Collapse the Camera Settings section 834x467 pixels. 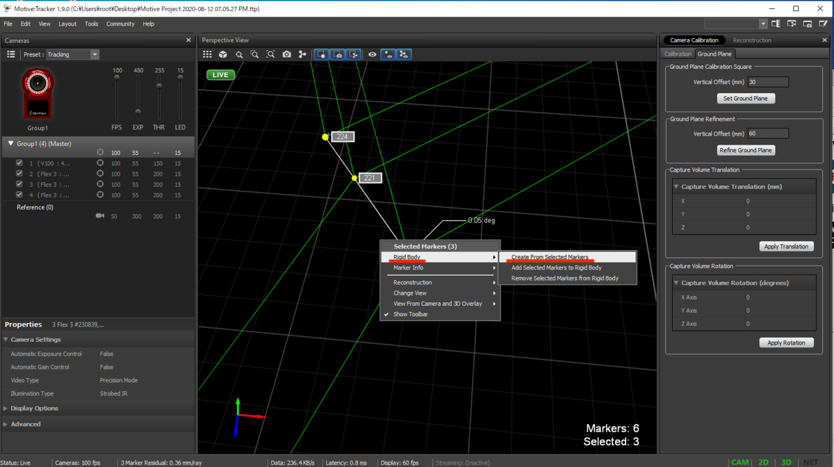pyautogui.click(x=6, y=340)
